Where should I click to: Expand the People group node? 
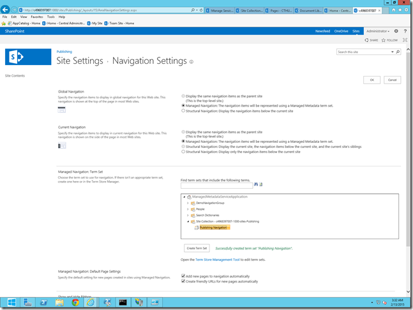tap(188, 209)
